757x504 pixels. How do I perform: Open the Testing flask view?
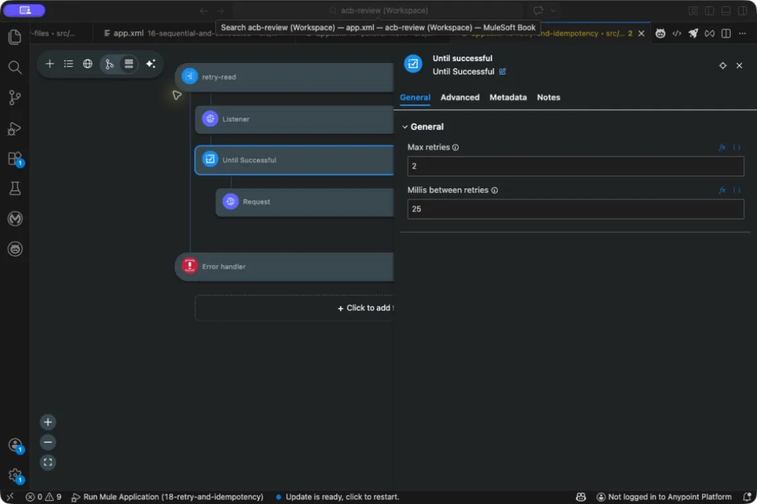[x=15, y=188]
